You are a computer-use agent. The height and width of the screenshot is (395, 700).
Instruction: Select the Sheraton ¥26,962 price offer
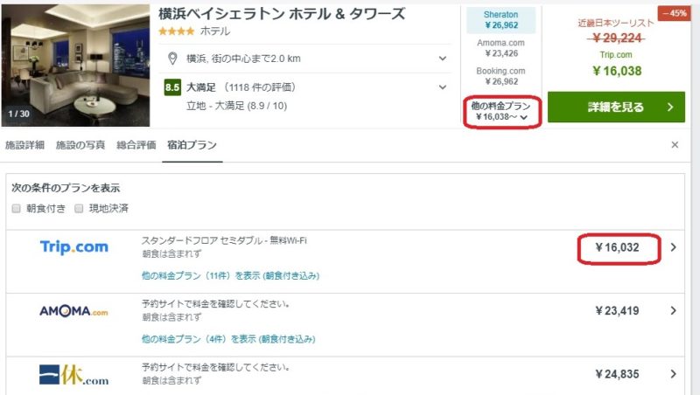coord(501,20)
